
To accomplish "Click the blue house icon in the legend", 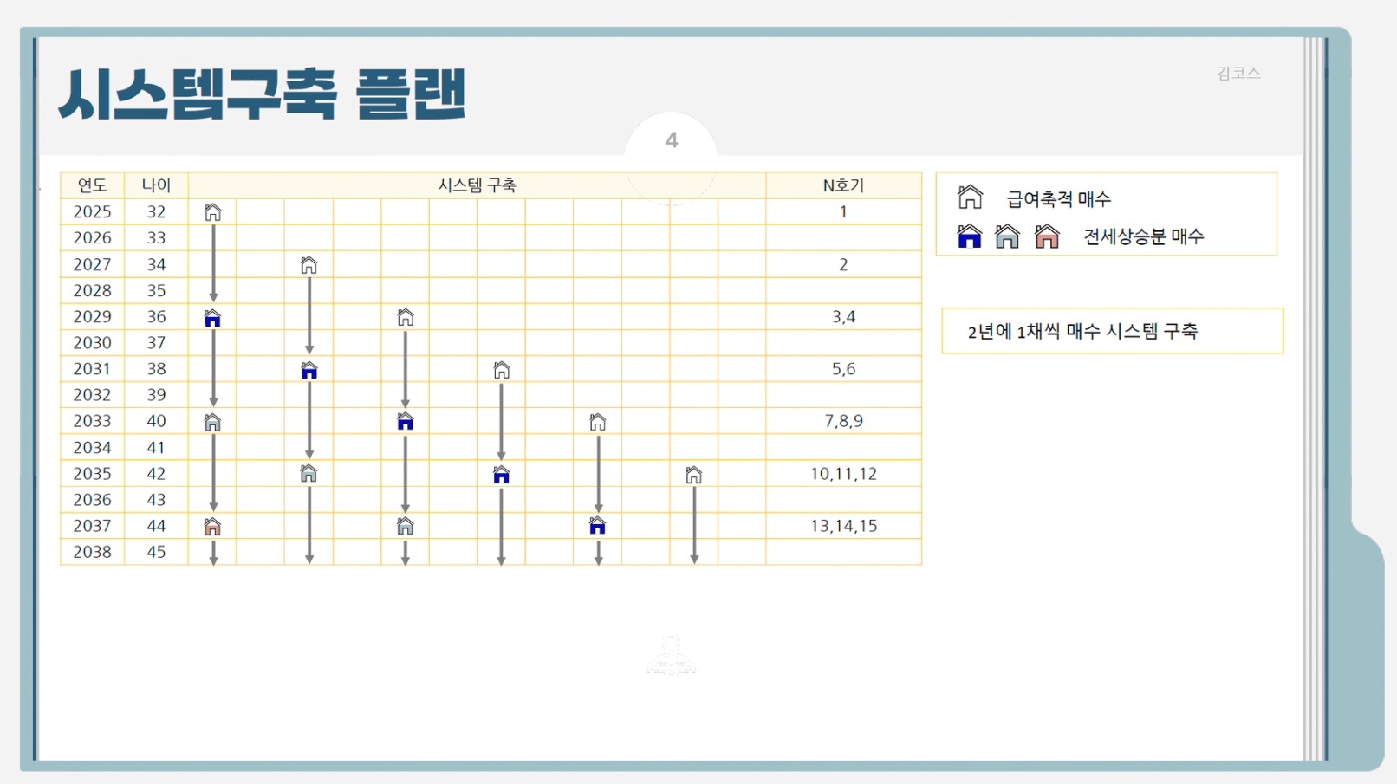I will pyautogui.click(x=969, y=236).
